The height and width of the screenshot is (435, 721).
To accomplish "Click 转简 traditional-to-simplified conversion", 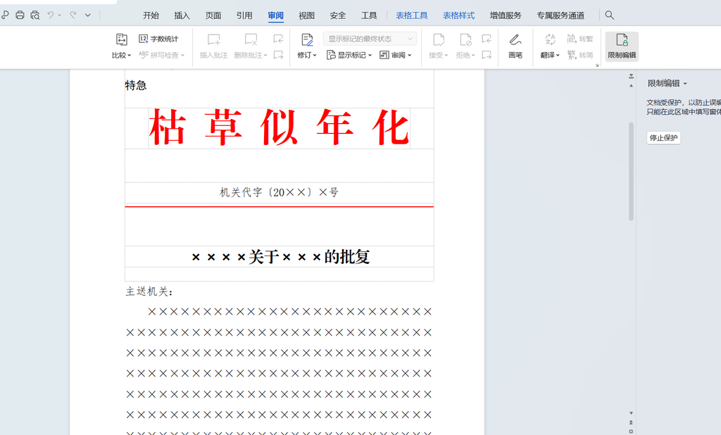I will 580,55.
